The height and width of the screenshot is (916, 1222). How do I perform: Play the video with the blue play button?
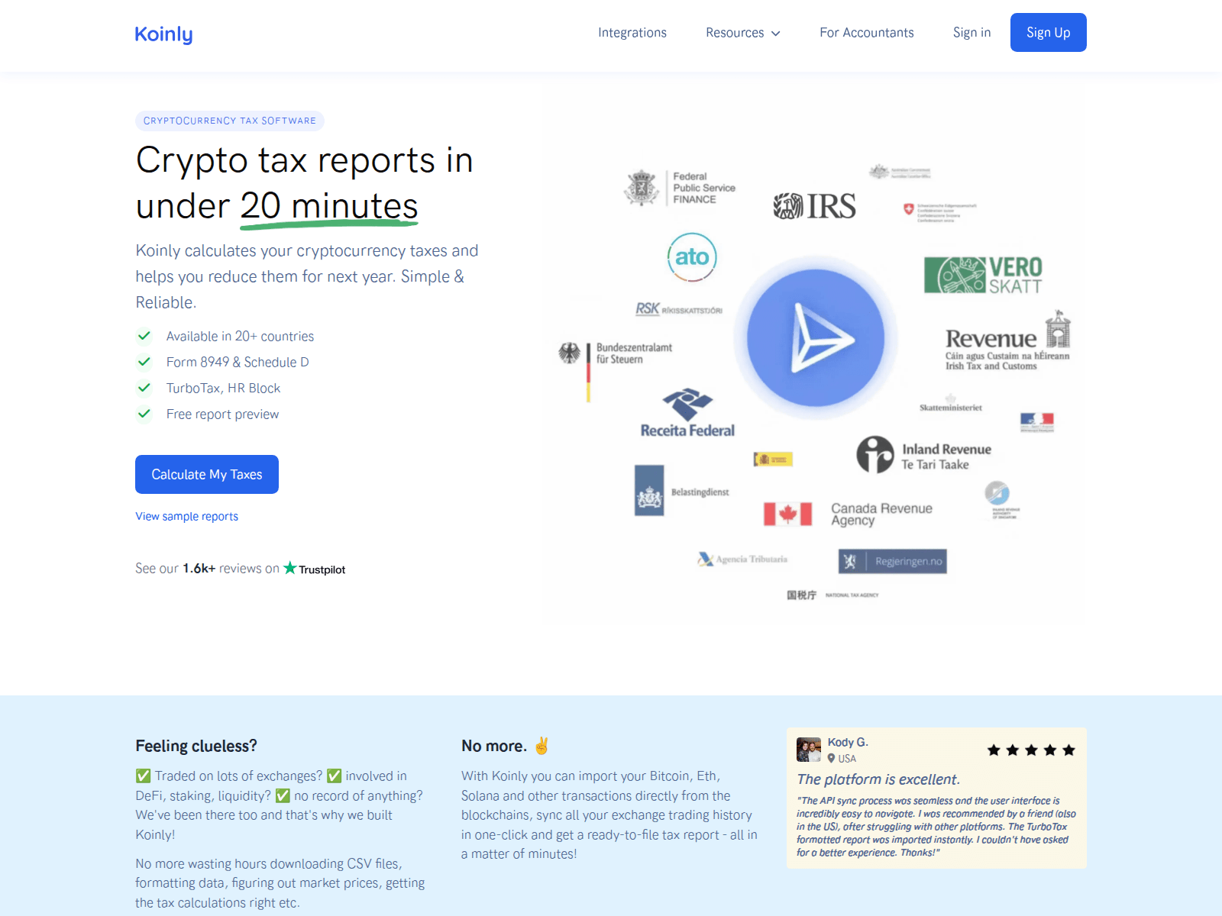click(x=816, y=337)
